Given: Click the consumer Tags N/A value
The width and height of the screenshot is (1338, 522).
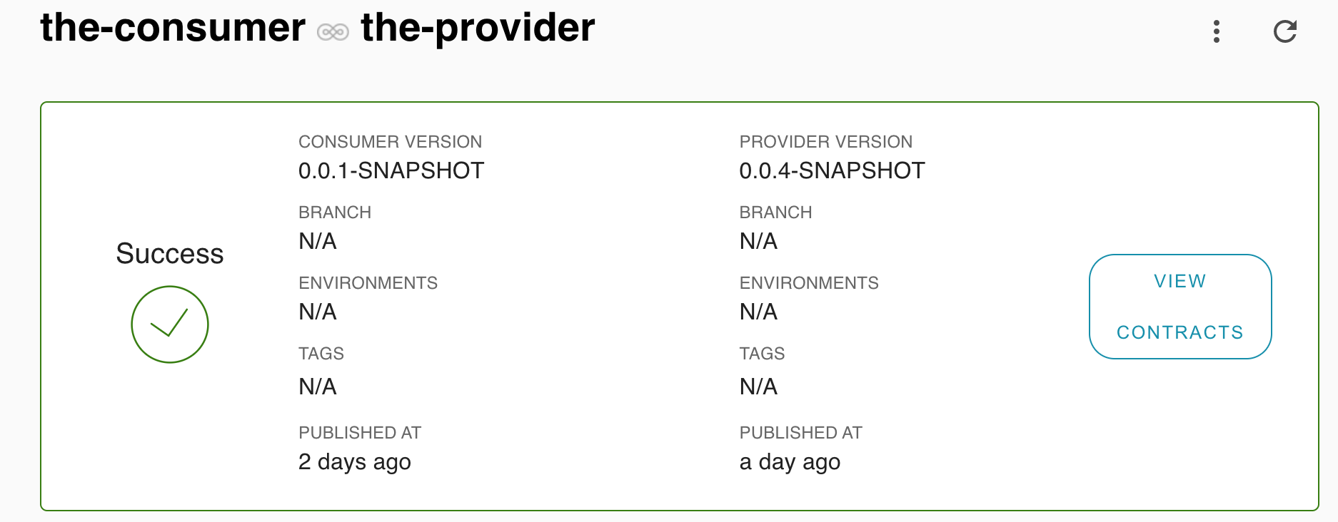Looking at the screenshot, I should pyautogui.click(x=318, y=387).
